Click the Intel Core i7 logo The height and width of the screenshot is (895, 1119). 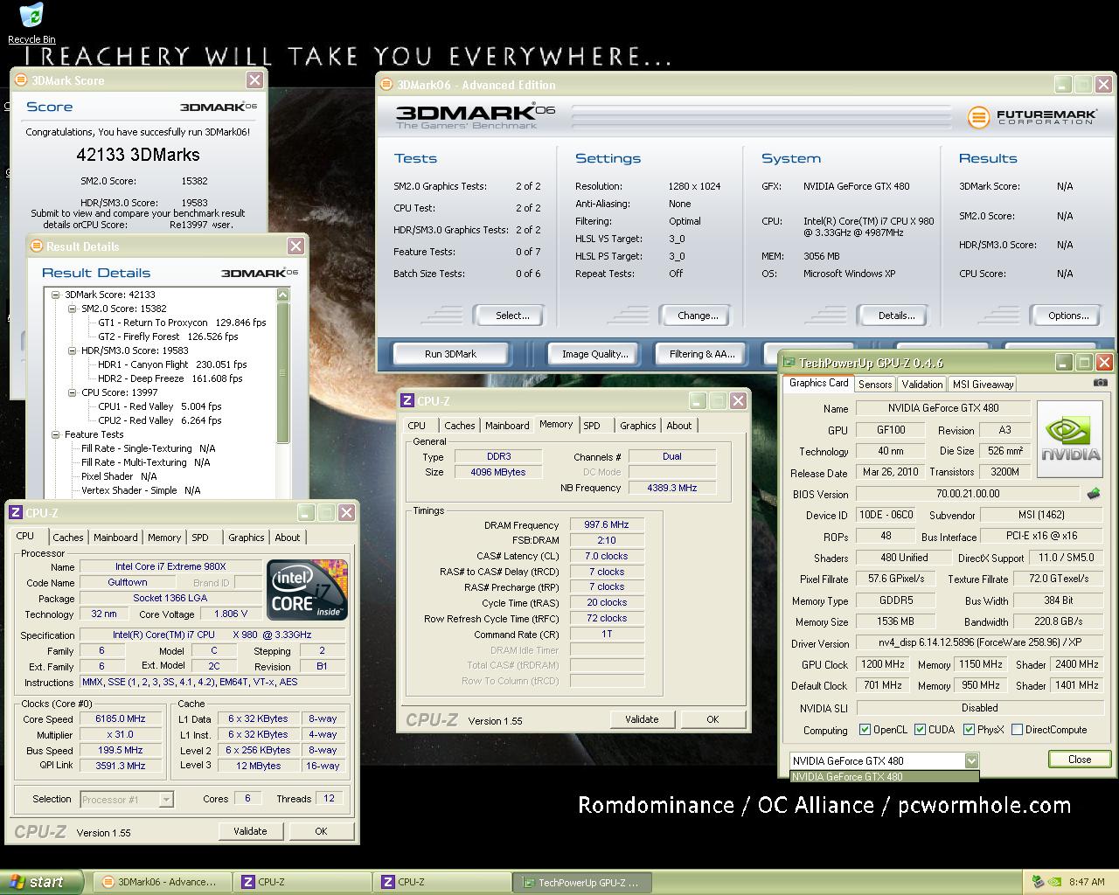(x=307, y=590)
